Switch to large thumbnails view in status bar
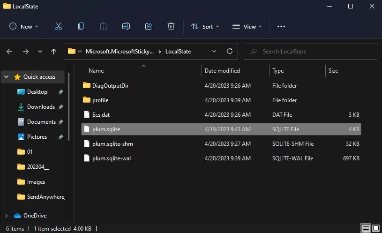 (375, 228)
